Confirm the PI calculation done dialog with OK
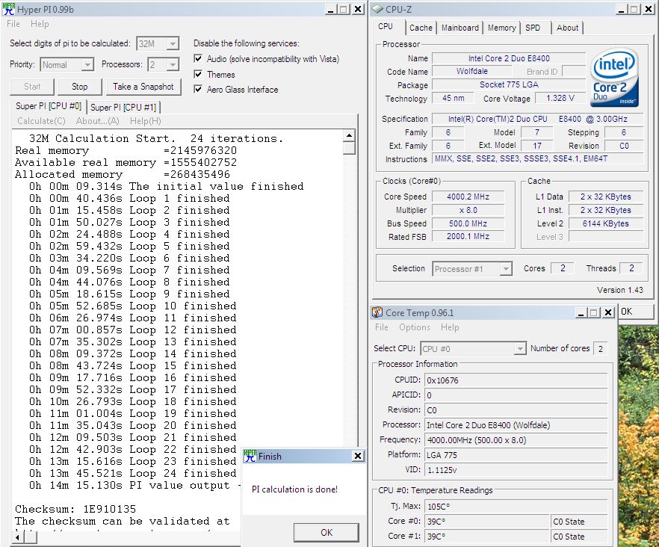 (x=326, y=532)
